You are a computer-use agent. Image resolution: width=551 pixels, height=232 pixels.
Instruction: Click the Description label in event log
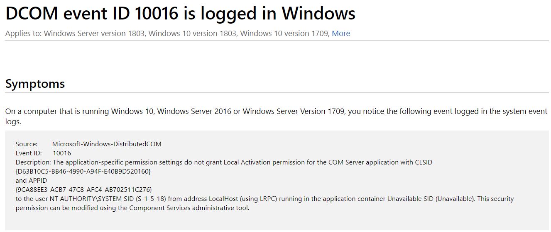33,162
